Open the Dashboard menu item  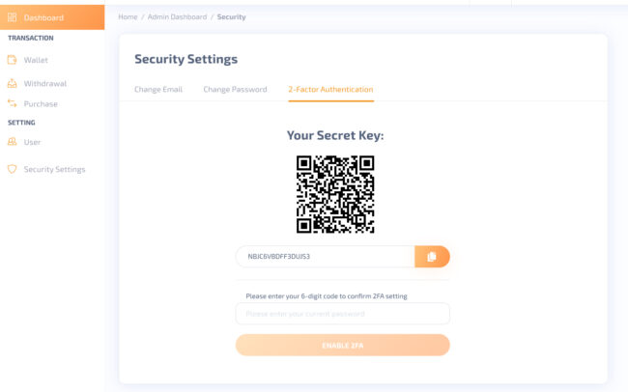tap(43, 17)
